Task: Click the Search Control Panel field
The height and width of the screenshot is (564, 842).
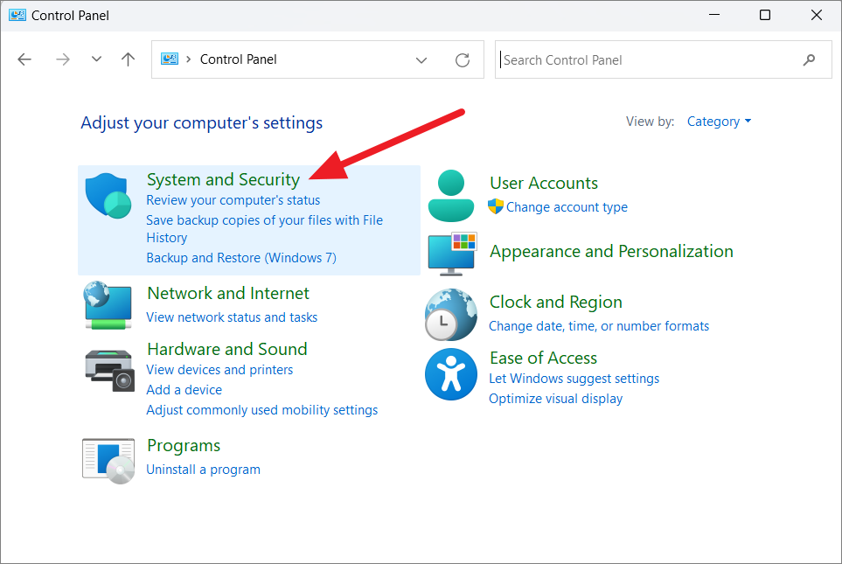Action: (647, 60)
